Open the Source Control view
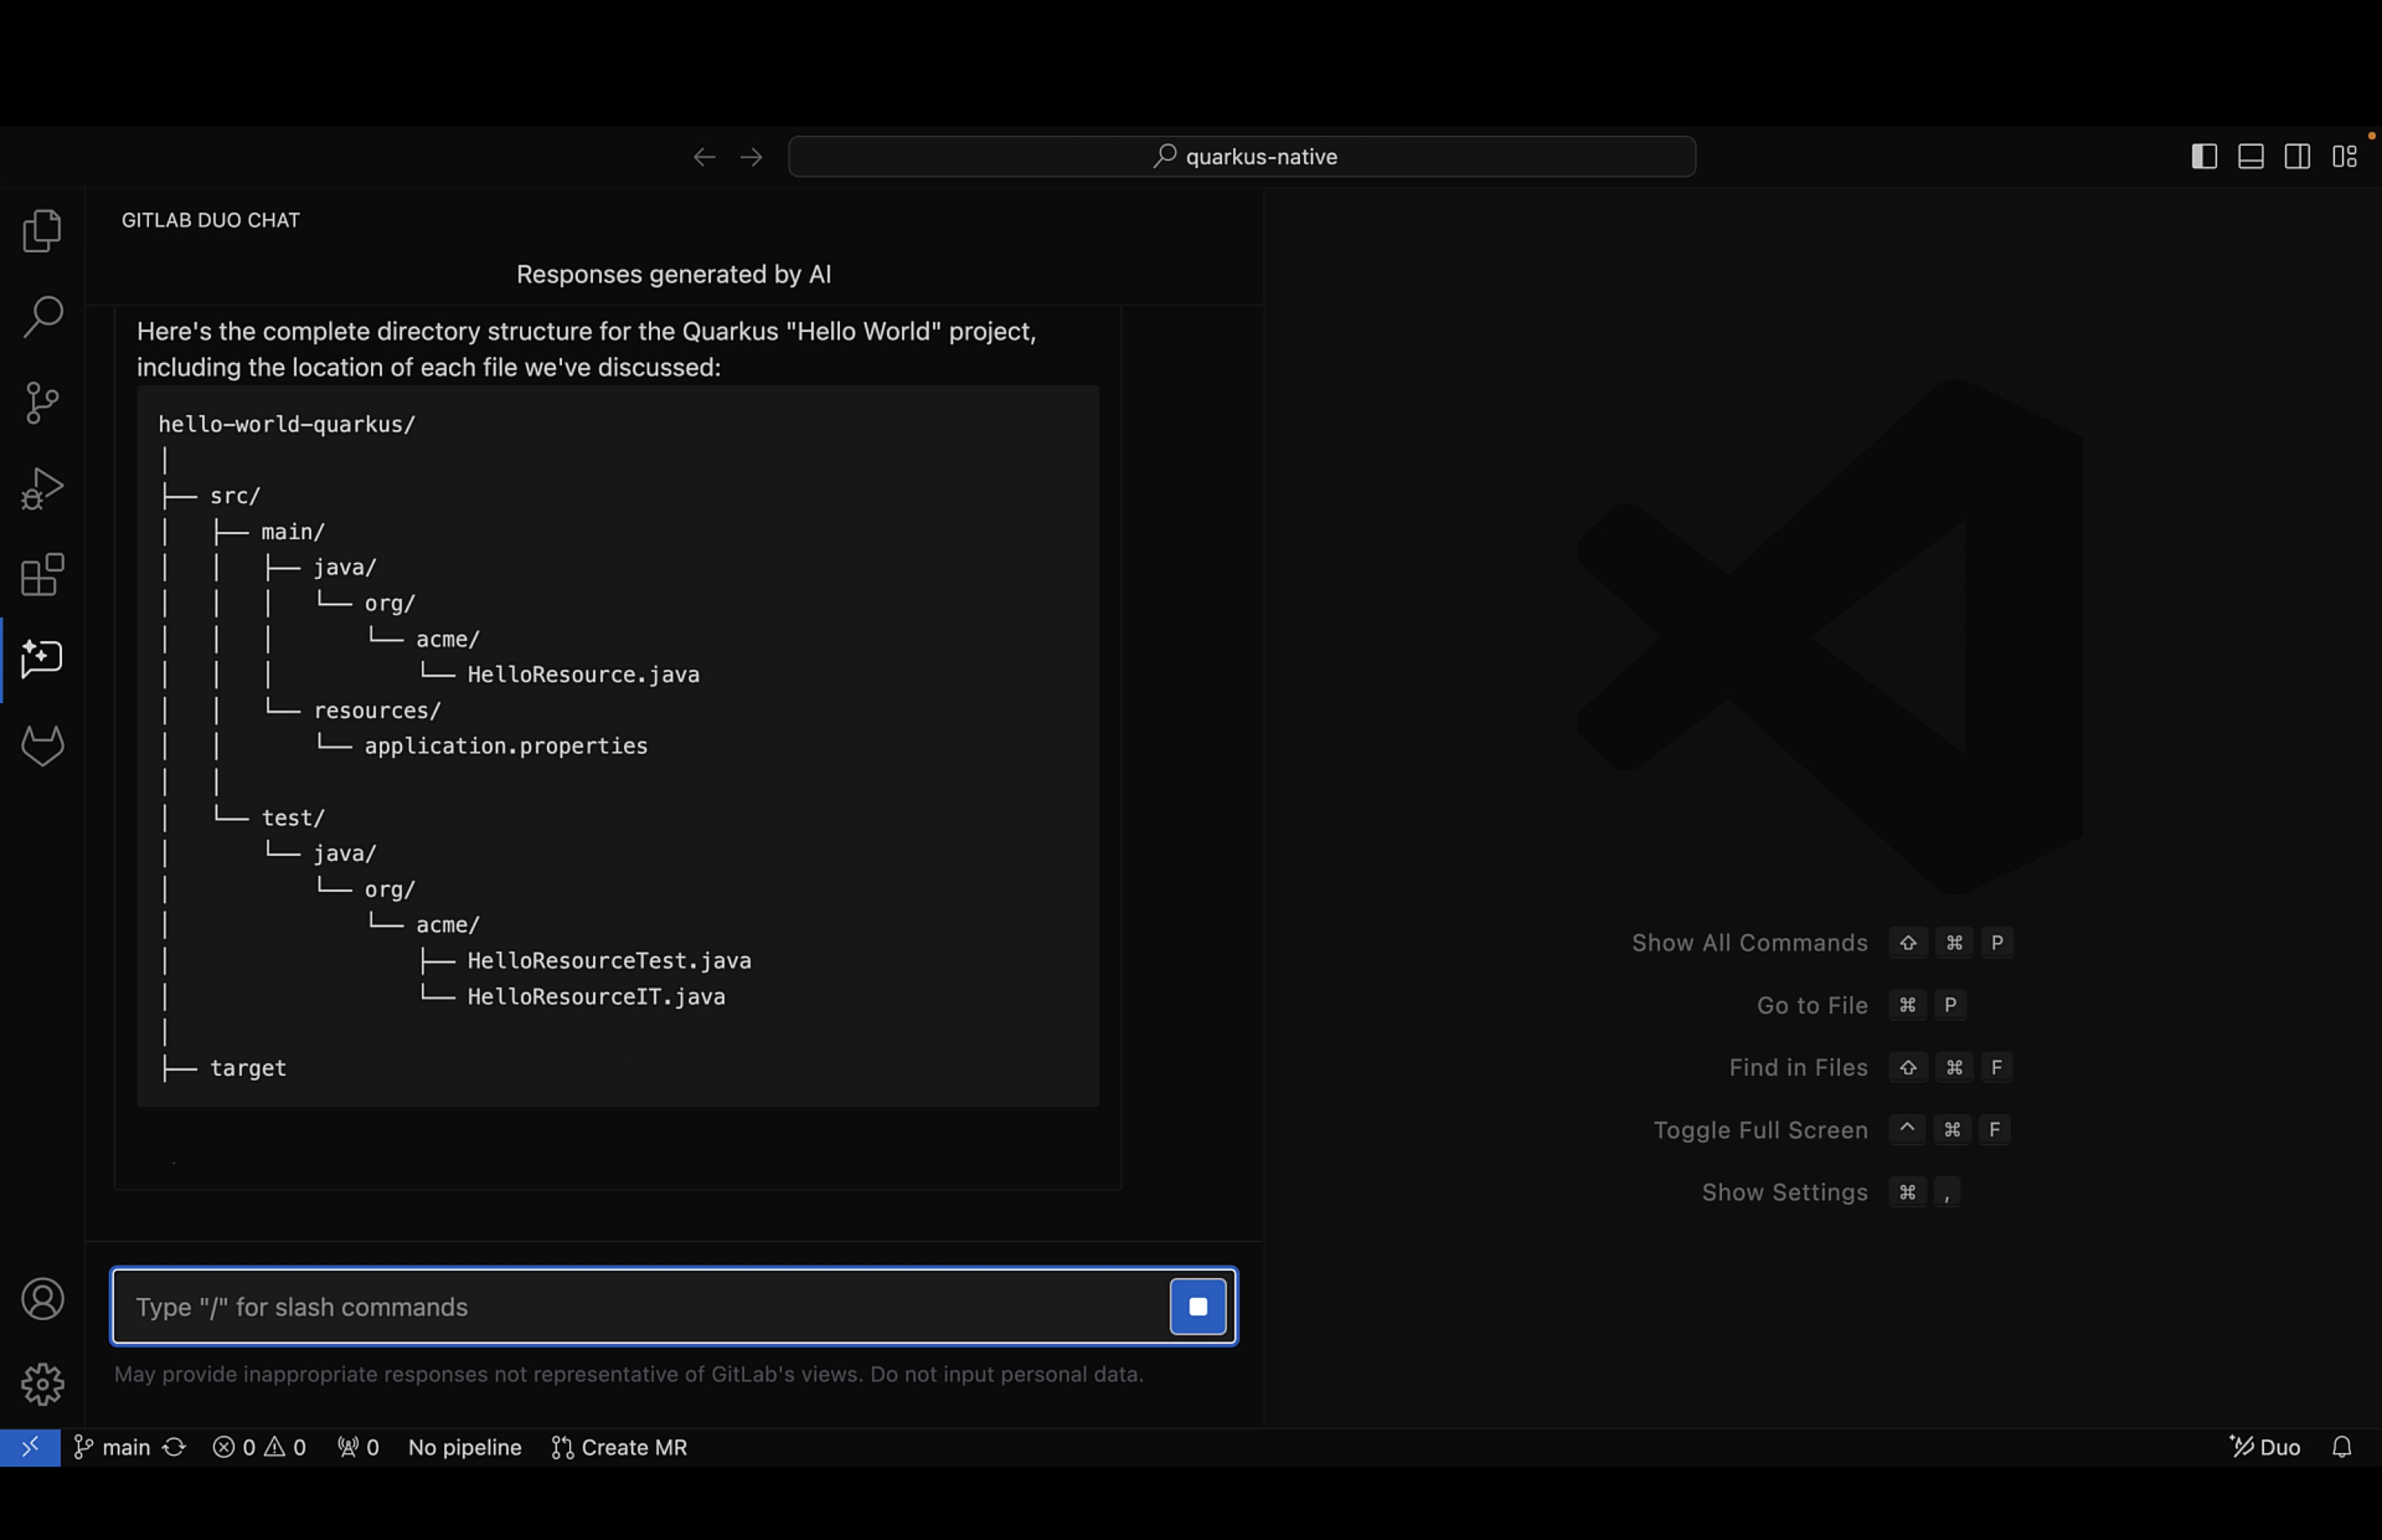The image size is (2382, 1540). click(42, 403)
